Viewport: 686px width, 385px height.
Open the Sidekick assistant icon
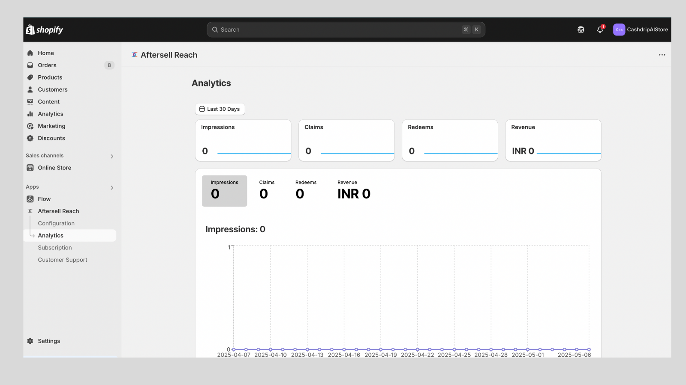point(581,30)
